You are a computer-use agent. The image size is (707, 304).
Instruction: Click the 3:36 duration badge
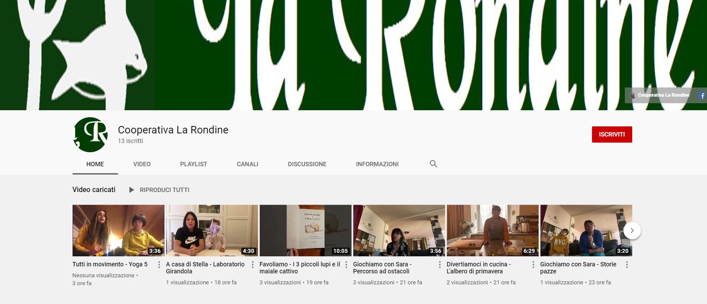pyautogui.click(x=155, y=251)
